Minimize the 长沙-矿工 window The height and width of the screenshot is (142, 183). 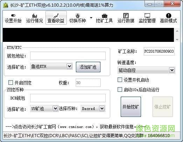click(150, 4)
